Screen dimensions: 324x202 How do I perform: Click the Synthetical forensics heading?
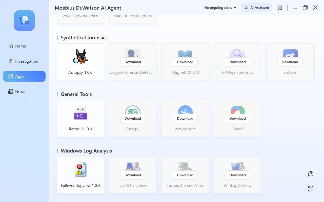pos(84,38)
